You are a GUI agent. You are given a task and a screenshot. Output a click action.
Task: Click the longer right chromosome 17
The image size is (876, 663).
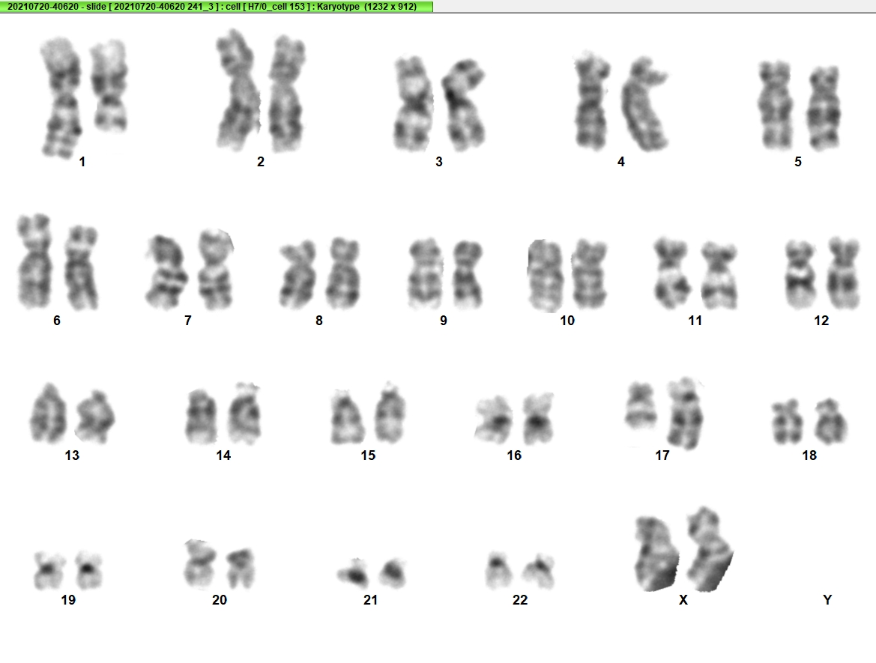(686, 414)
